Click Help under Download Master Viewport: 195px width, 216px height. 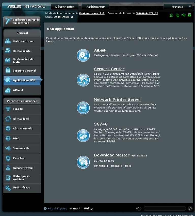click(x=128, y=166)
